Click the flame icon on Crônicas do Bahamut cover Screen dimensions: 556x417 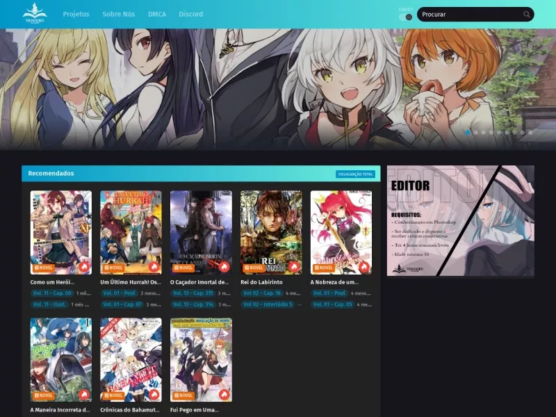[154, 394]
